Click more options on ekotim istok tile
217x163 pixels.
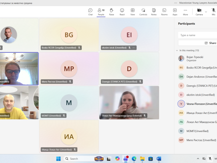[x=133, y=48]
